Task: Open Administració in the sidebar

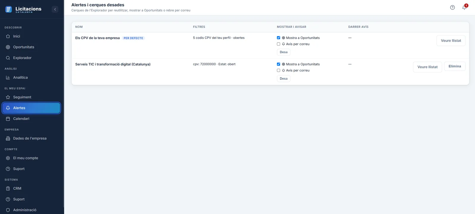Action: point(31,210)
